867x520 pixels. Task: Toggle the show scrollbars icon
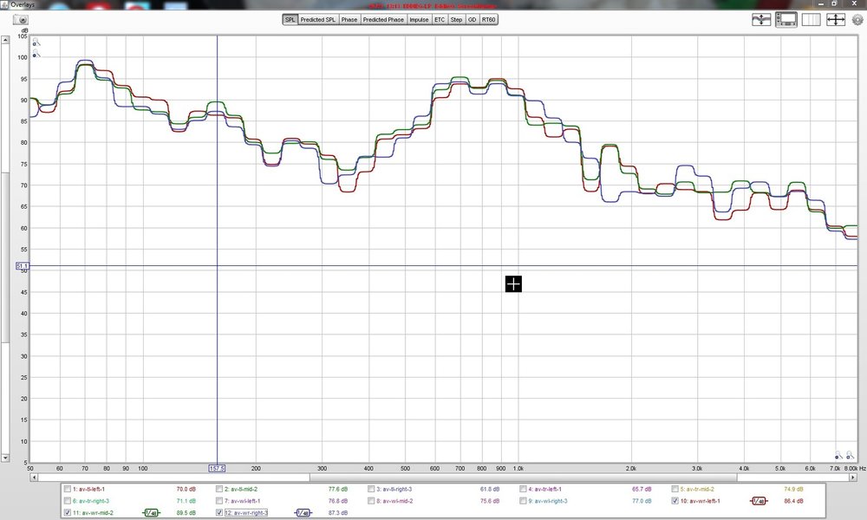tap(786, 20)
